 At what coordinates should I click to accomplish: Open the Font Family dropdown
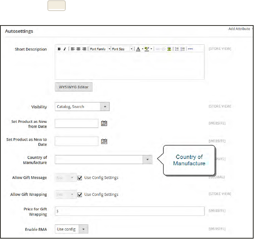click(x=100, y=49)
